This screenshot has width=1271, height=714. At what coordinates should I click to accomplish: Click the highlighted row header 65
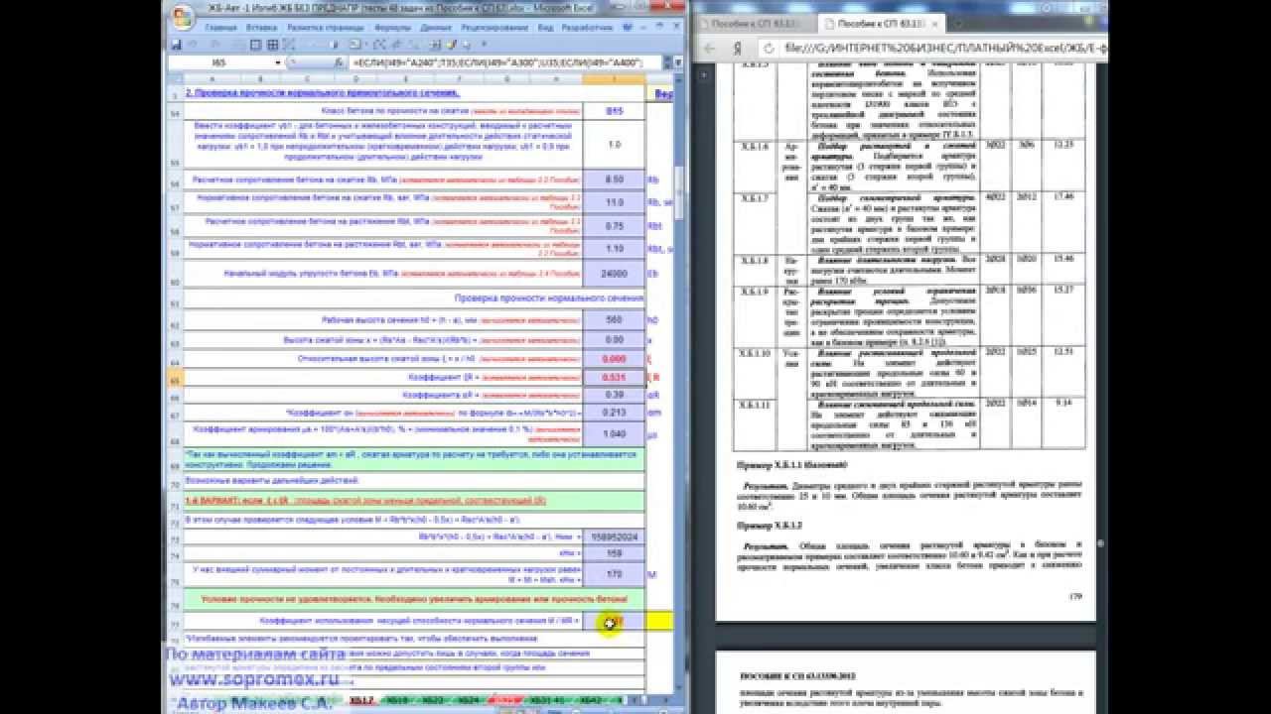(176, 378)
